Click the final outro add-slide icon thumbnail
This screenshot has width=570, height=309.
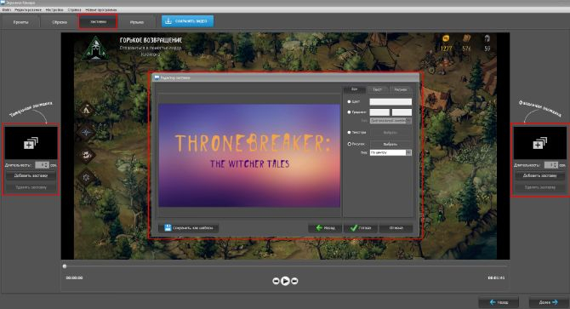(540, 143)
